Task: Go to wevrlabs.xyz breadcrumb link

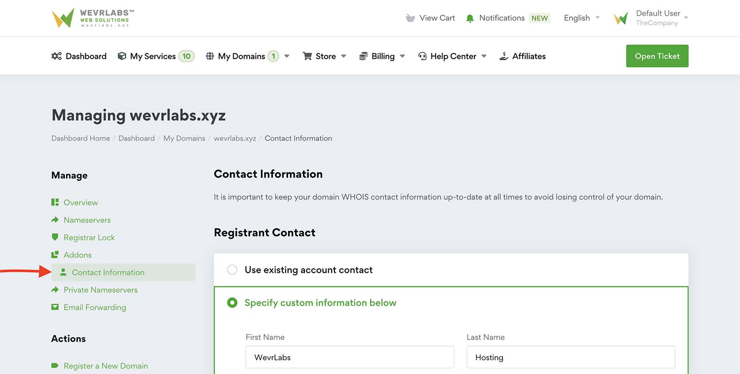Action: pyautogui.click(x=235, y=138)
